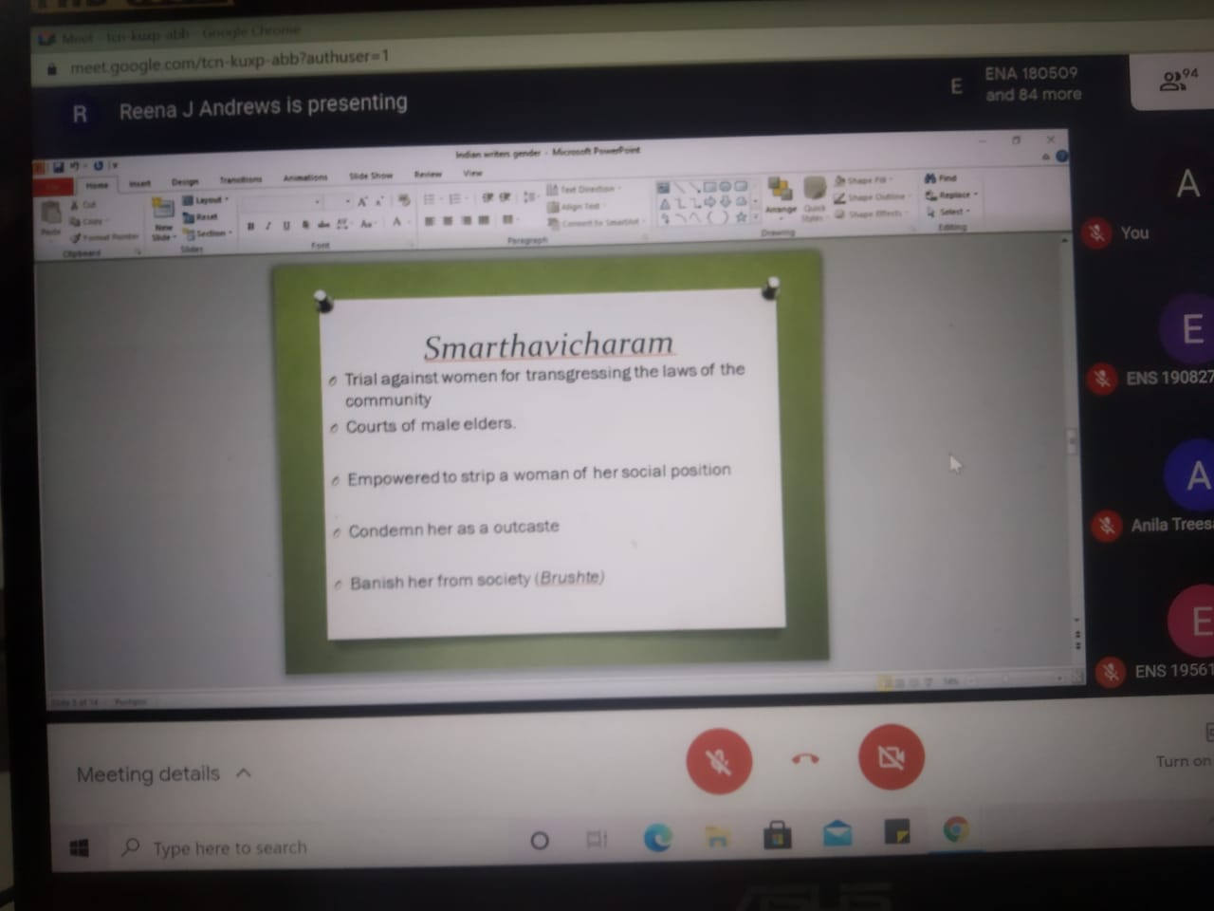The image size is (1214, 911).
Task: Open the Review tab in PowerPoint
Action: (x=428, y=175)
